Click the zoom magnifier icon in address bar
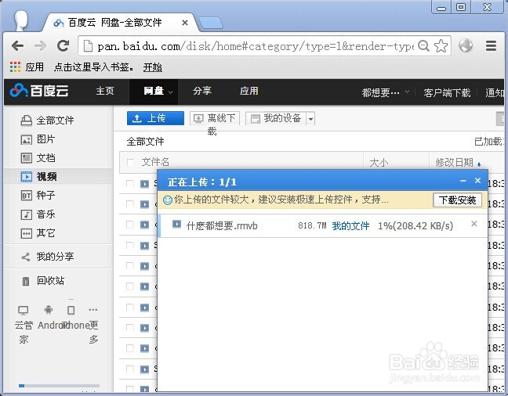Screen dimensions: 508x396 tap(423, 46)
